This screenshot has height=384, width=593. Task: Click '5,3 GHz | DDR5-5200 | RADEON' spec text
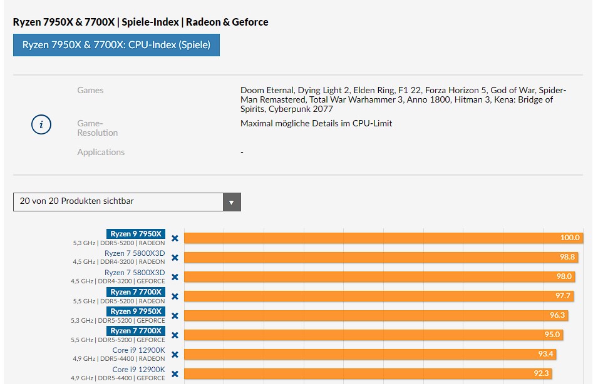119,243
